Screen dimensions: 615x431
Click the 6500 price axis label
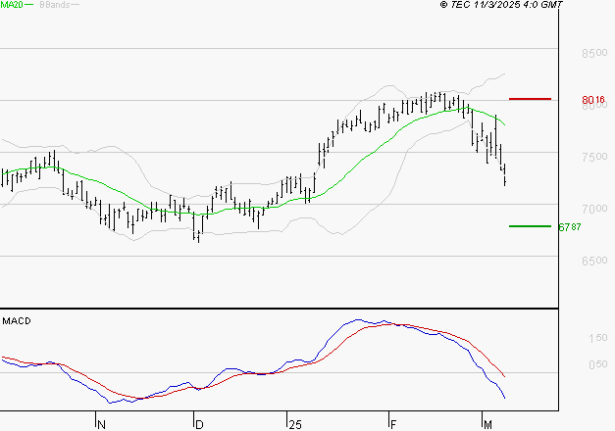click(594, 261)
